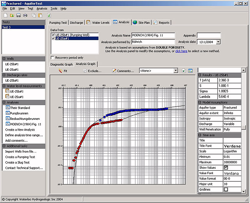
Task: Switch to the Water Levels tab
Action: pos(98,23)
